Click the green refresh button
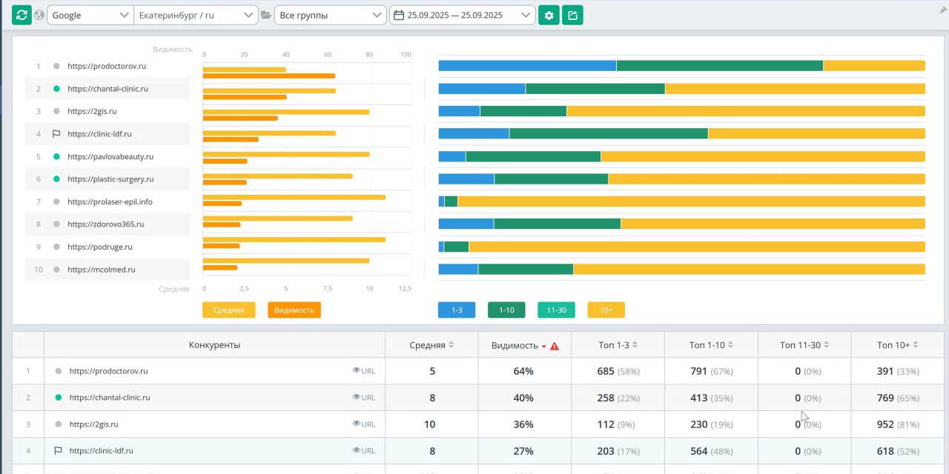 pos(22,15)
